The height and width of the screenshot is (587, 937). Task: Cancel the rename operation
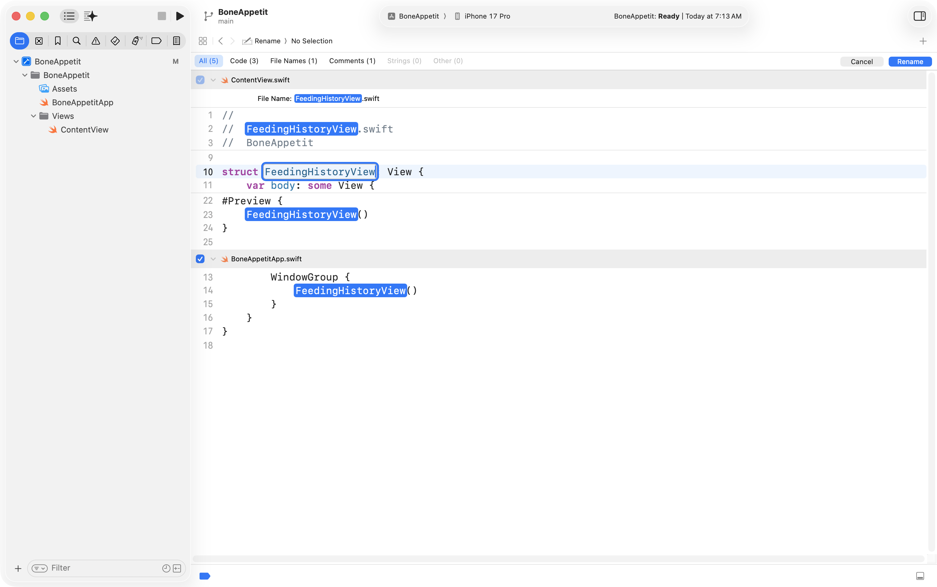pyautogui.click(x=861, y=62)
